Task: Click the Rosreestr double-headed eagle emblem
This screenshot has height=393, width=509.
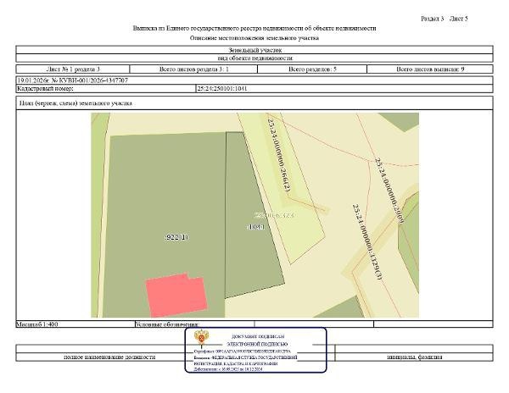Action: (x=202, y=339)
